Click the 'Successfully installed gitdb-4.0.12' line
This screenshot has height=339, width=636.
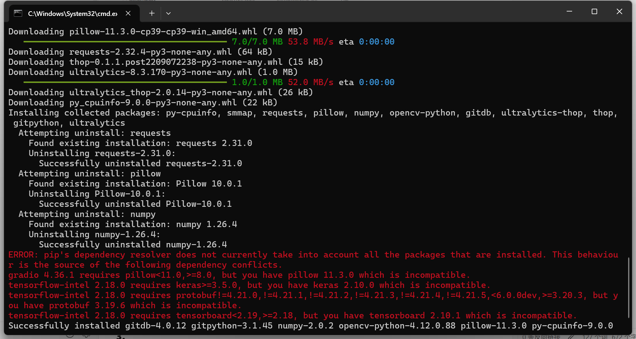(x=311, y=326)
